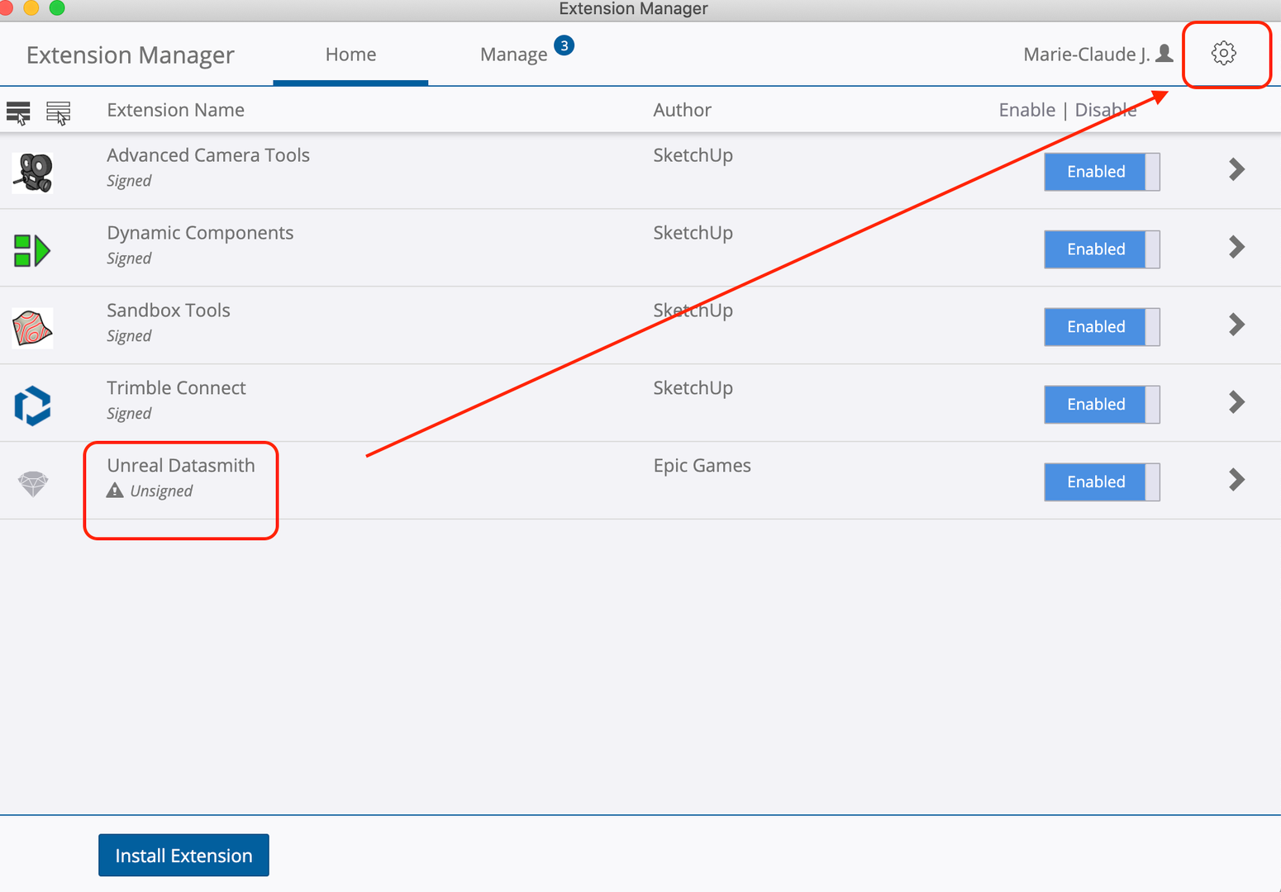
Task: Switch to the Manage tab
Action: (514, 55)
